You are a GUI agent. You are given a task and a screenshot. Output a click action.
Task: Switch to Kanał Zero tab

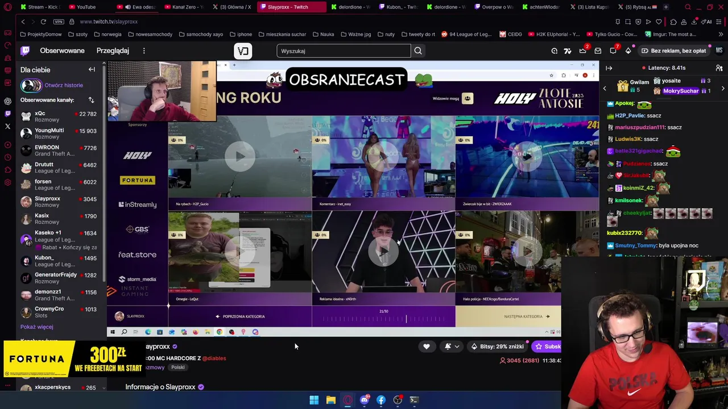tap(184, 7)
